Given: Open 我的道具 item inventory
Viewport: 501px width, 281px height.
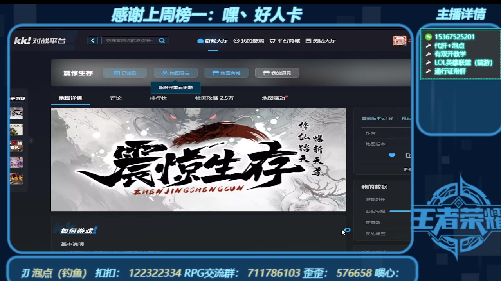Looking at the screenshot, I should 277,73.
